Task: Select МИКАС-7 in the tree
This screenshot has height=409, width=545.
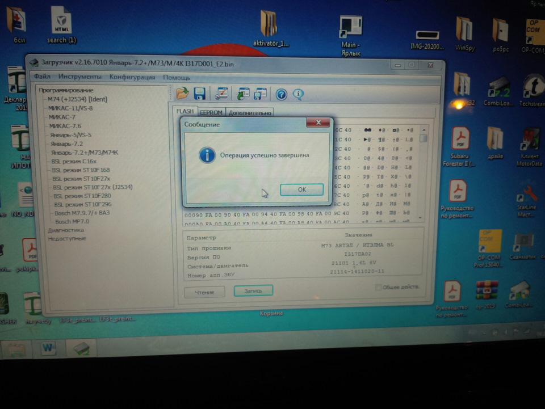Action: 62,117
